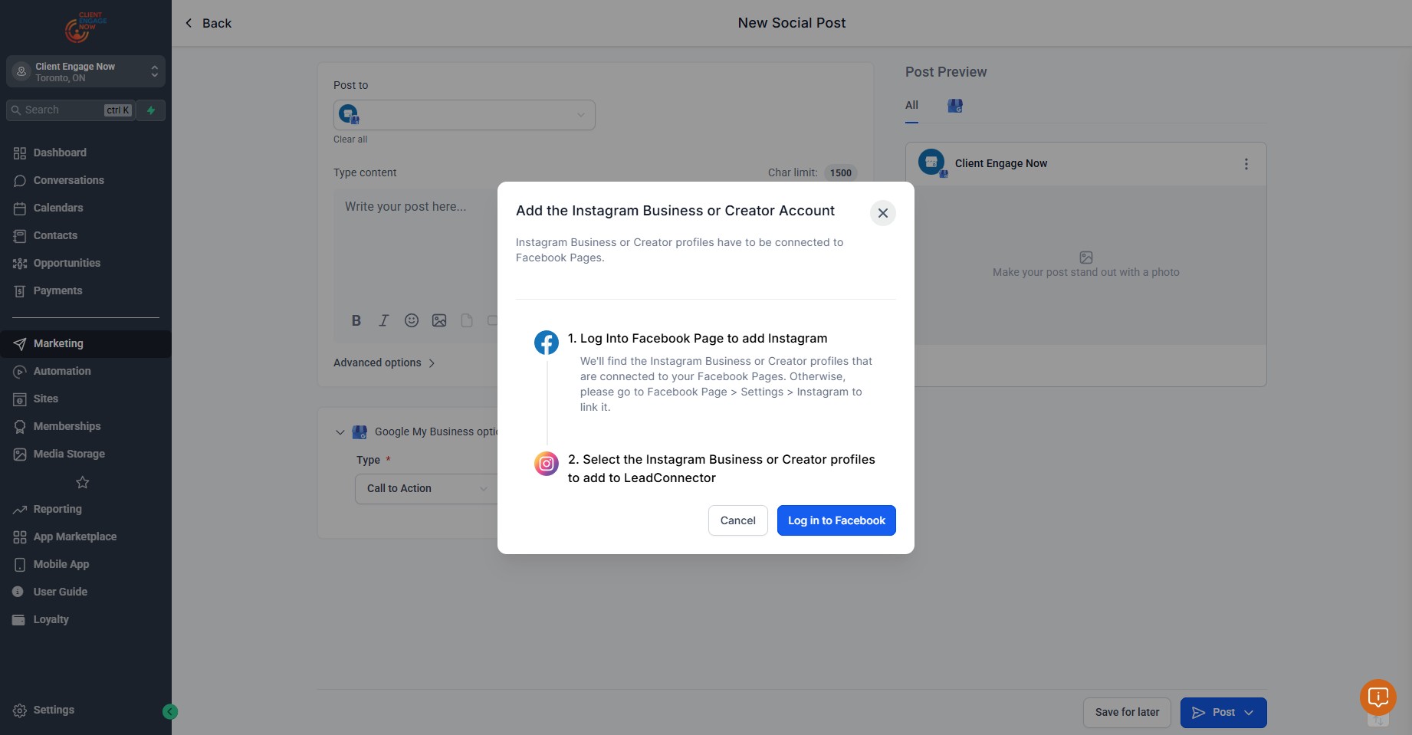Screen dimensions: 1412x735
Task: Click the Media Storage icon
Action: pyautogui.click(x=20, y=454)
